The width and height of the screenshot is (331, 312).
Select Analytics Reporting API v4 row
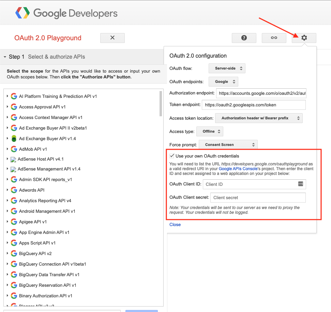click(45, 200)
